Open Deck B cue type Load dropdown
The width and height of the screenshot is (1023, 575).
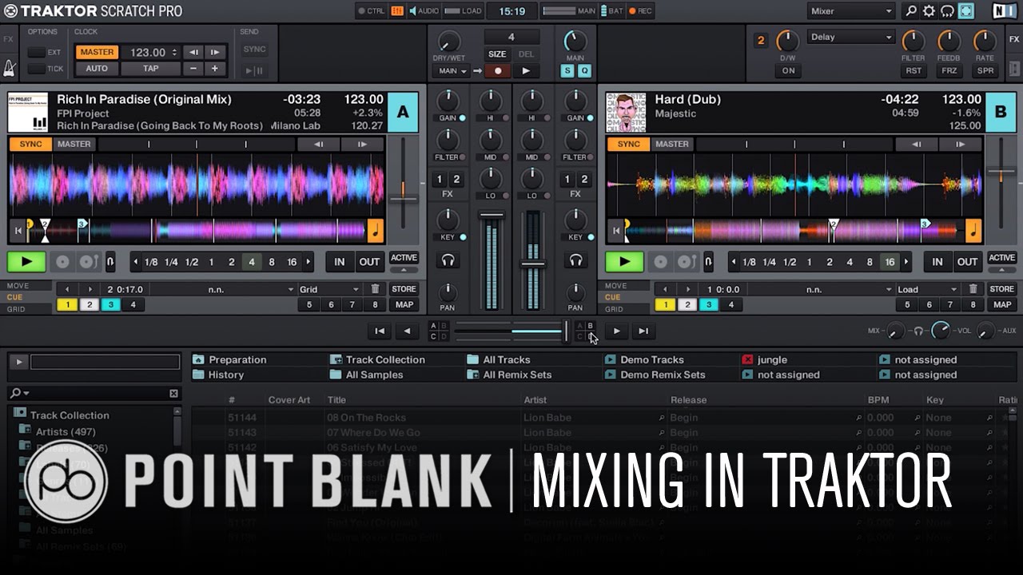929,289
